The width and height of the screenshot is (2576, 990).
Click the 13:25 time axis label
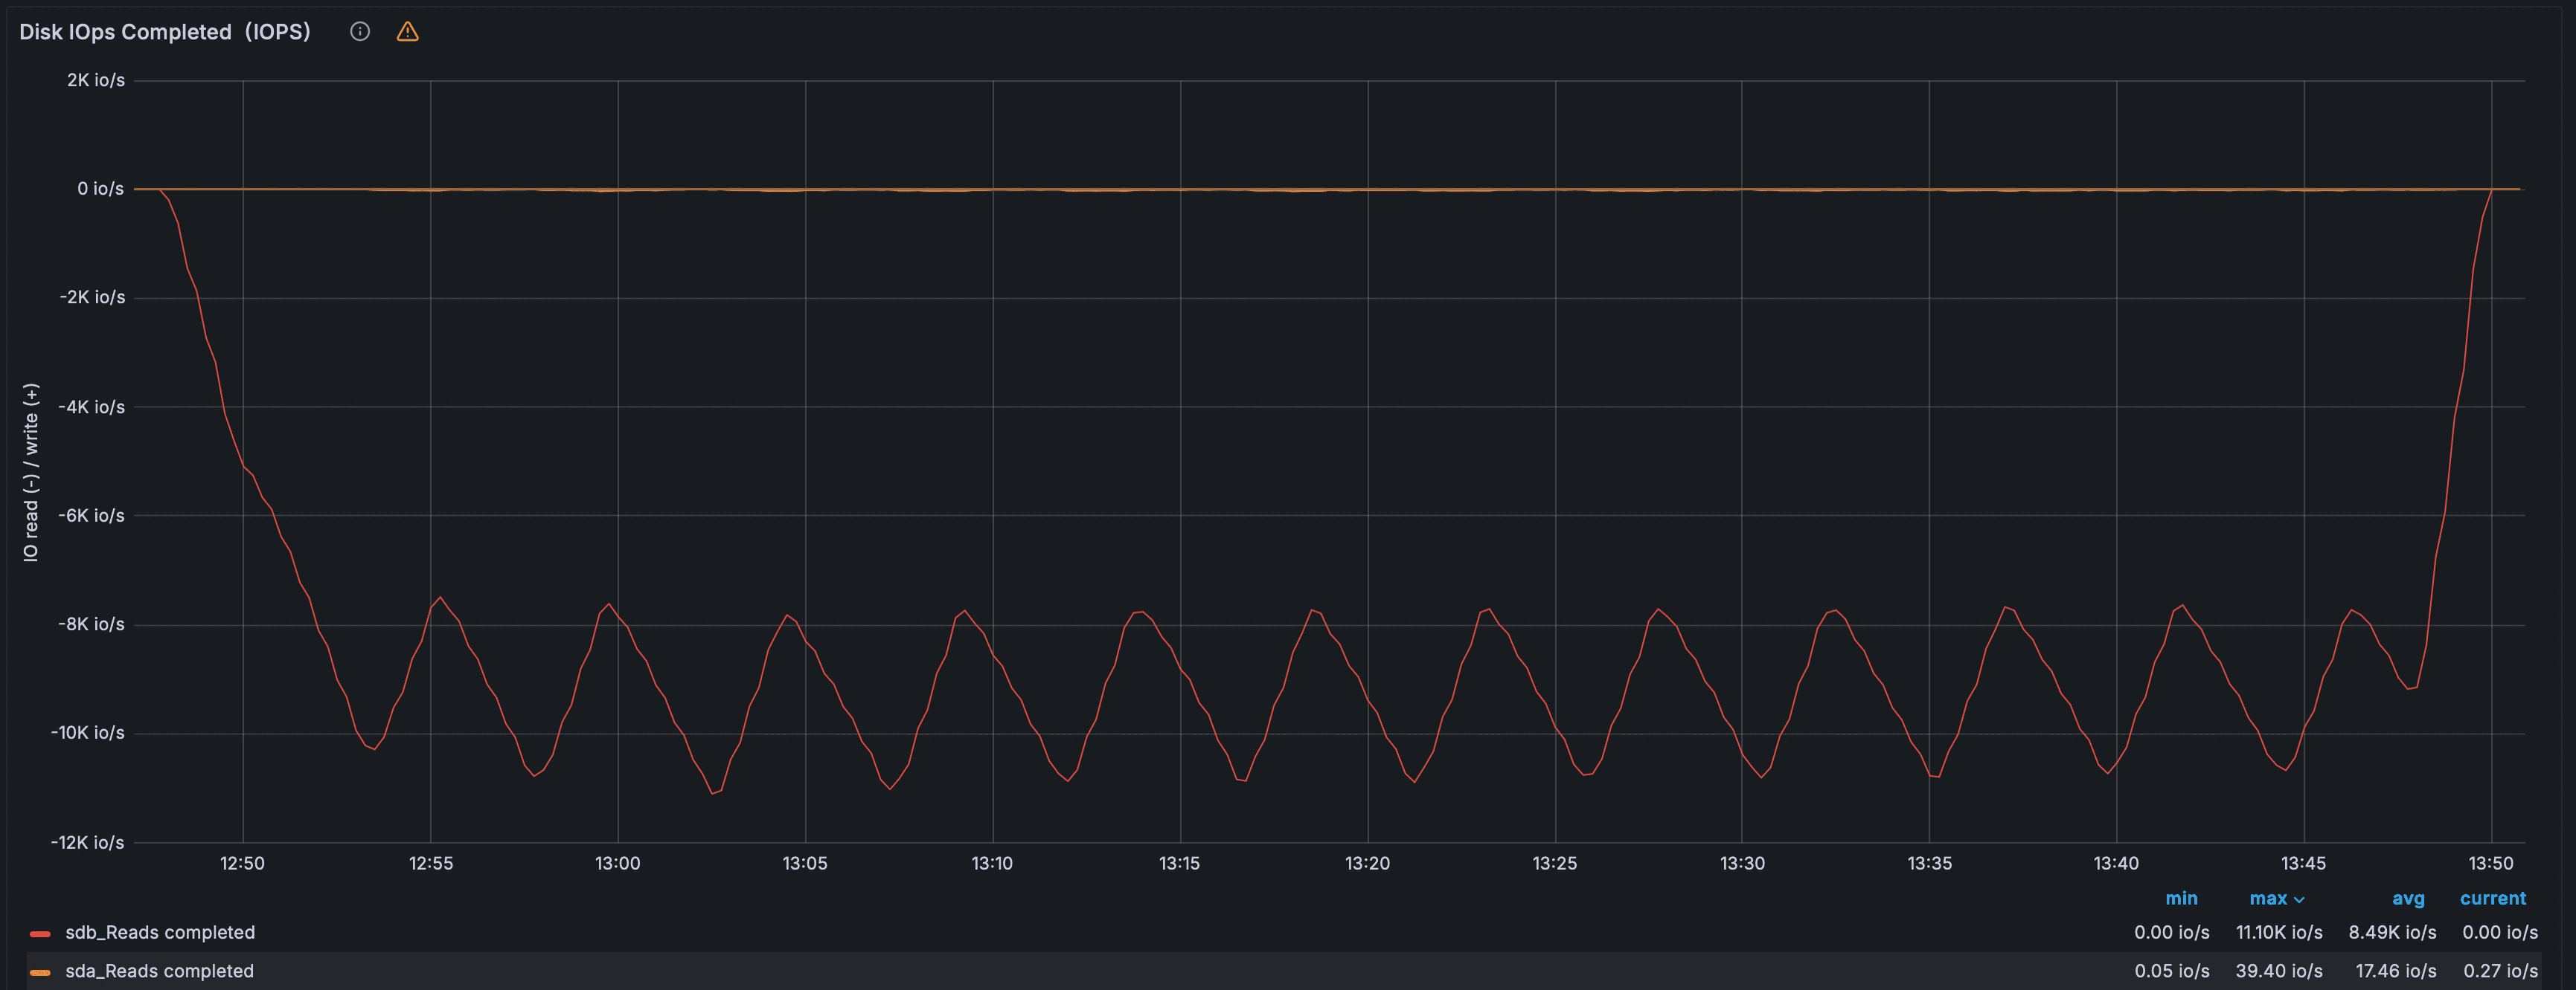1554,863
